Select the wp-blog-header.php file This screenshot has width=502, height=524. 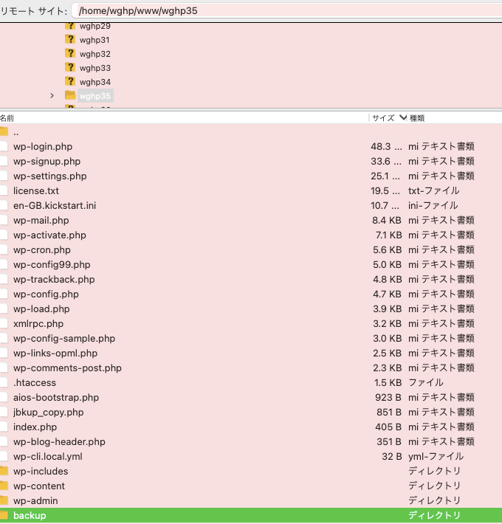click(x=60, y=442)
